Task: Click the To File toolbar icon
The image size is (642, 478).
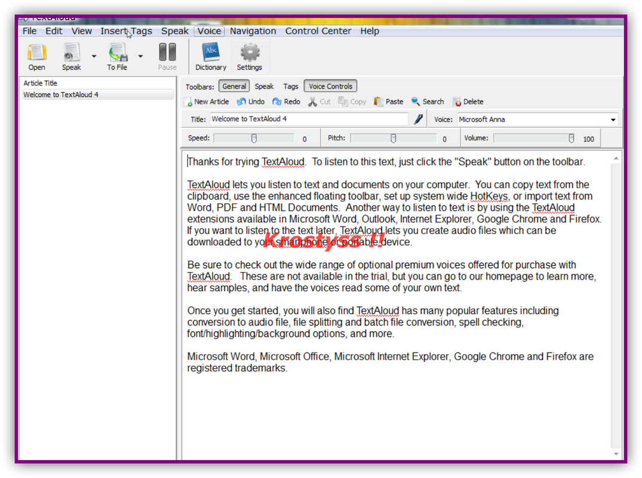Action: tap(117, 57)
